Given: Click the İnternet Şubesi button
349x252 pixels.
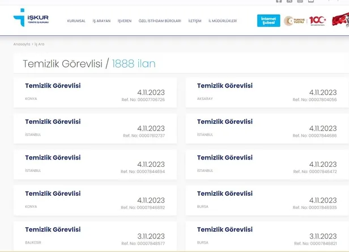Looking at the screenshot, I should [x=269, y=21].
